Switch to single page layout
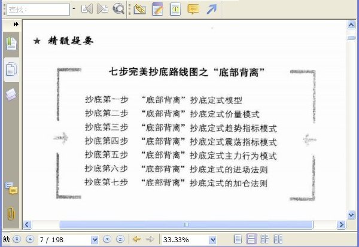This screenshot has height=247, width=359. pyautogui.click(x=238, y=239)
